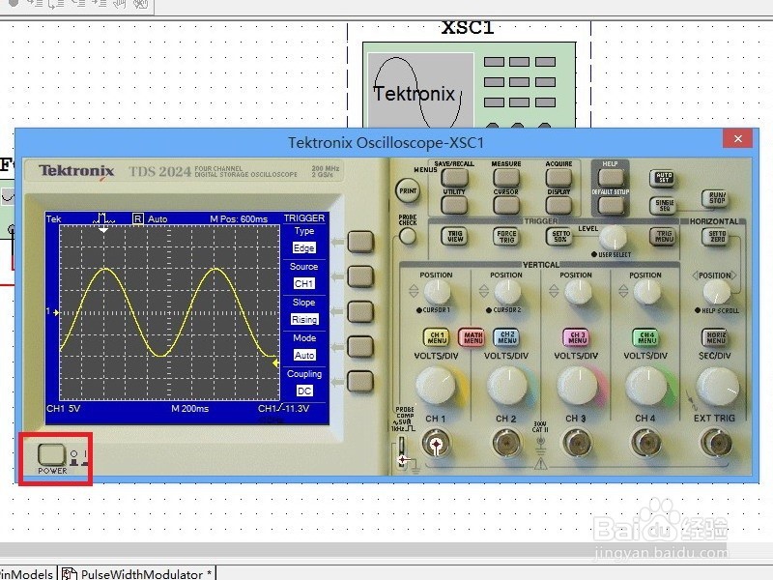Click the CH 3 BNC input connector
Viewport: 773px width, 580px height.
pyautogui.click(x=577, y=444)
